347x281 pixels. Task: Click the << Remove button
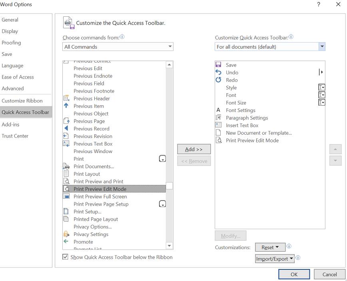[x=194, y=161]
